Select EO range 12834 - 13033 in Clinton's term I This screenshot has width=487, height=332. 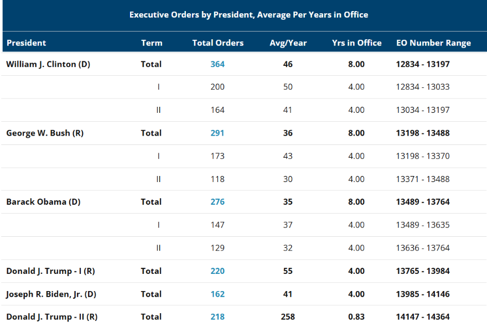423,87
